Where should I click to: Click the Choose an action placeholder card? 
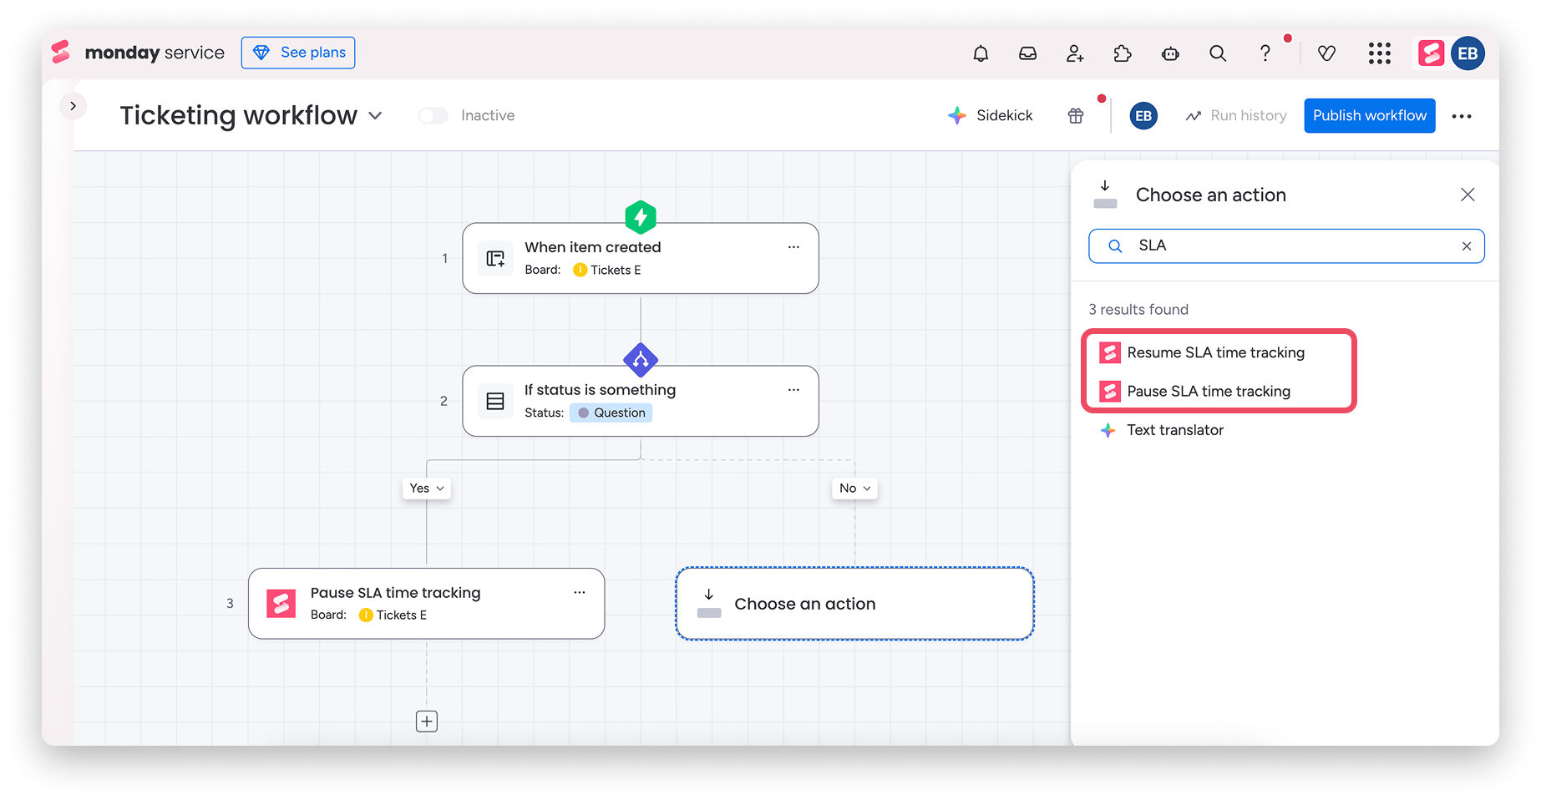(x=855, y=604)
